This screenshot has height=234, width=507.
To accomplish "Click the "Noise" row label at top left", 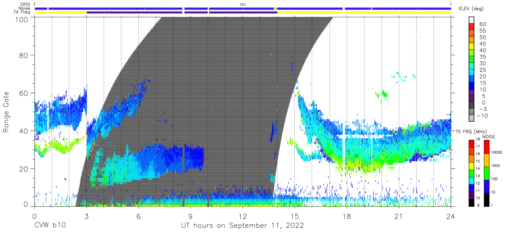I will coord(24,8).
